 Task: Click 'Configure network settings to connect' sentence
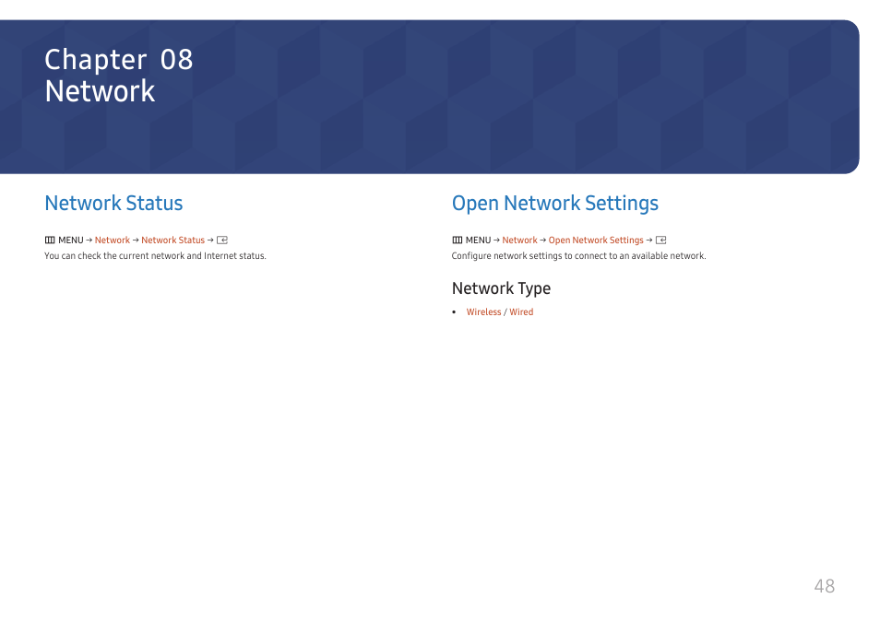pos(578,256)
